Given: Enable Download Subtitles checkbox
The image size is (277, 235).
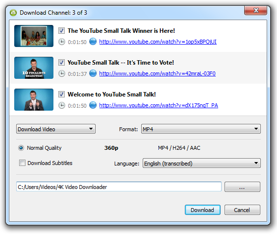Looking at the screenshot, I should pos(22,163).
